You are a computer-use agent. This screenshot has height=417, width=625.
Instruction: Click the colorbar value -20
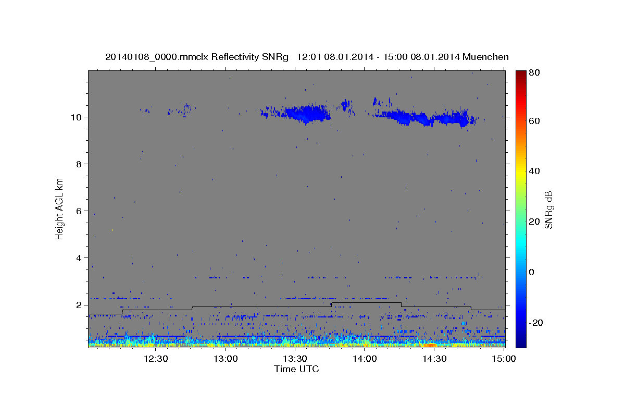pos(536,323)
